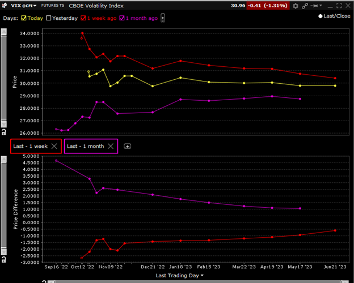
Task: Open the VIX window icon menu
Action: (x=5, y=6)
